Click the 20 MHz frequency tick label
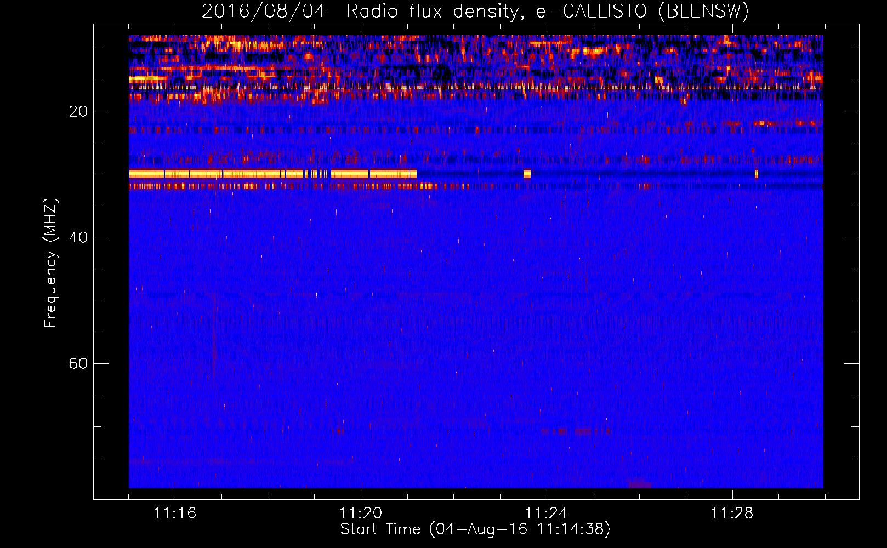 pos(78,111)
